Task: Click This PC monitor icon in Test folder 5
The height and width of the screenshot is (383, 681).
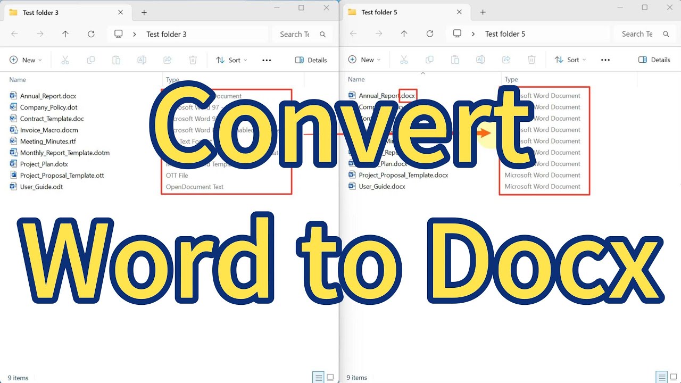Action: click(457, 34)
